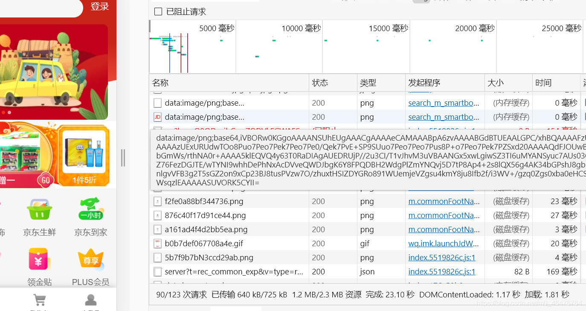Click file icon of server?t=rec_common_exp row
The image size is (586, 311).
(x=158, y=271)
